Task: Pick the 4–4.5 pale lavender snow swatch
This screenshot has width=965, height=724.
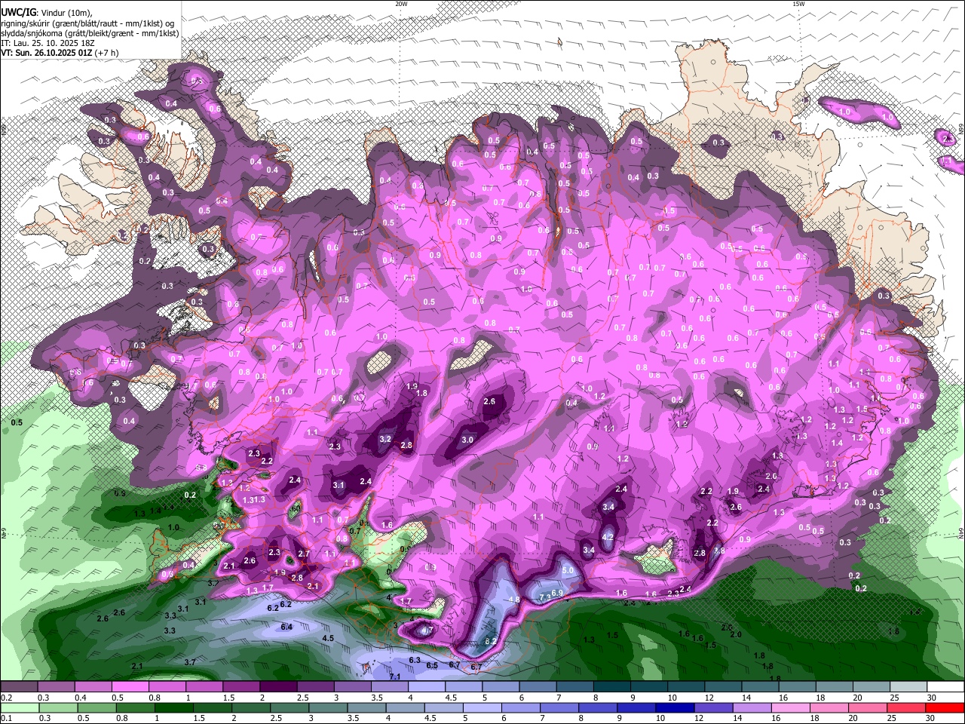Action: pos(427,687)
